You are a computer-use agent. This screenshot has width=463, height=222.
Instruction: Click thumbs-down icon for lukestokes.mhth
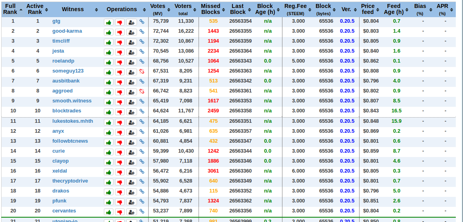coord(120,122)
